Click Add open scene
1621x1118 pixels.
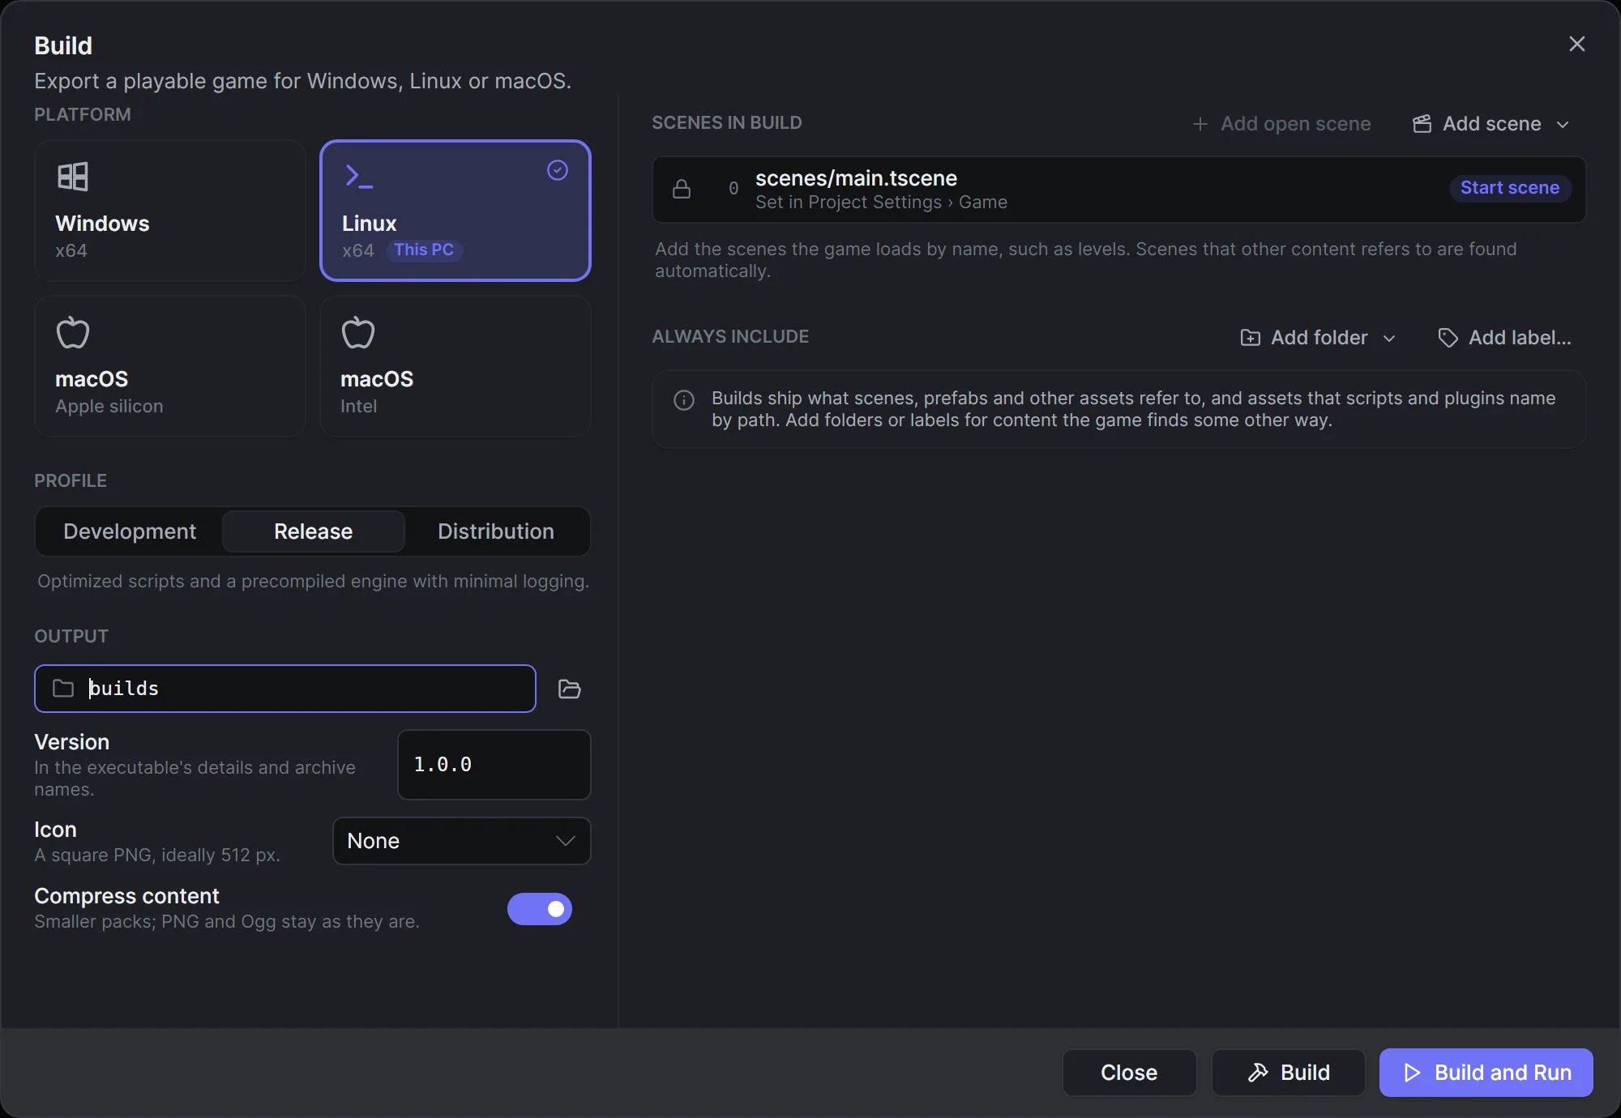[1281, 124]
